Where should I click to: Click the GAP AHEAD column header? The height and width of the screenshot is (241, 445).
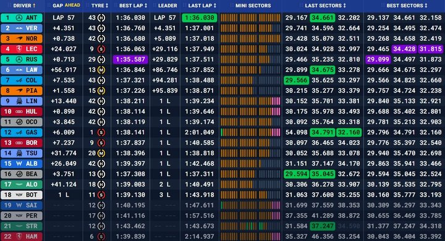[x=66, y=6]
